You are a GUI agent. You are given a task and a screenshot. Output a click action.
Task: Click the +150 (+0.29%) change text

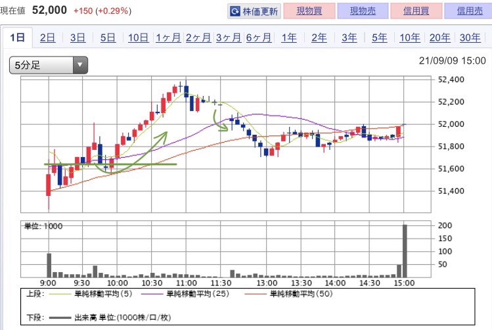point(102,11)
